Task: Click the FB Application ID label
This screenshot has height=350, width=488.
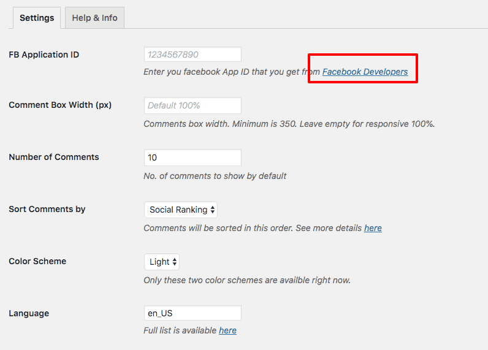Action: (44, 55)
